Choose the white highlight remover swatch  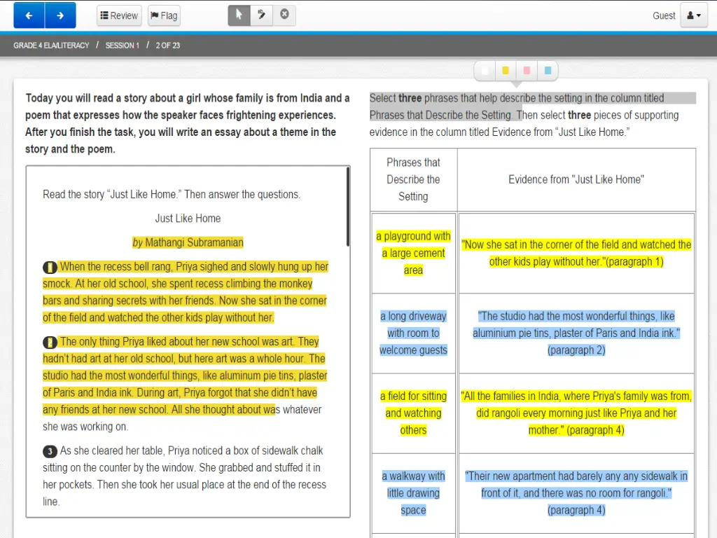coord(485,71)
